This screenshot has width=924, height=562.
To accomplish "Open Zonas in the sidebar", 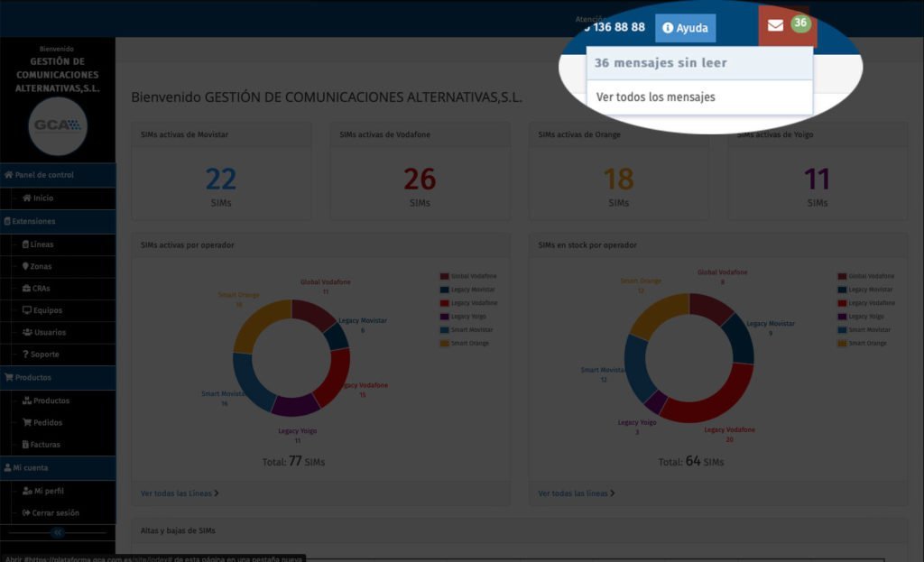I will (36, 266).
